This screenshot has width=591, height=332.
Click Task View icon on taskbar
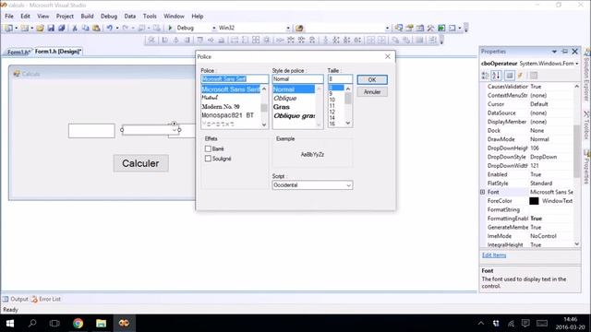[55, 323]
